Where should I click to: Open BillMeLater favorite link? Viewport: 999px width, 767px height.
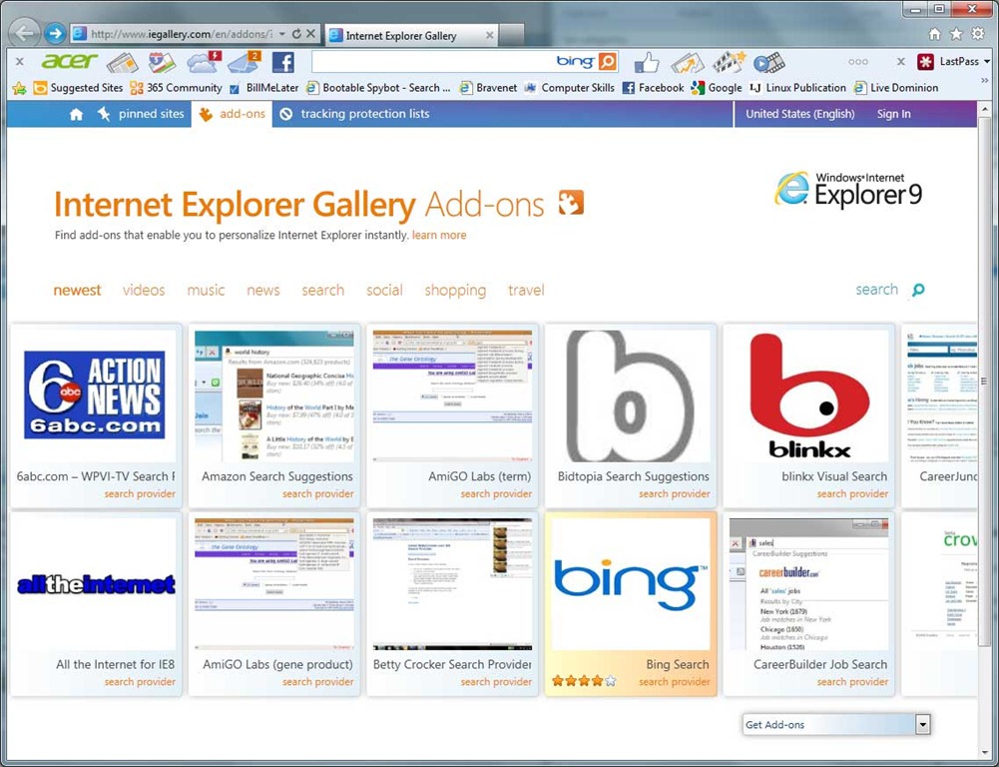[x=263, y=88]
